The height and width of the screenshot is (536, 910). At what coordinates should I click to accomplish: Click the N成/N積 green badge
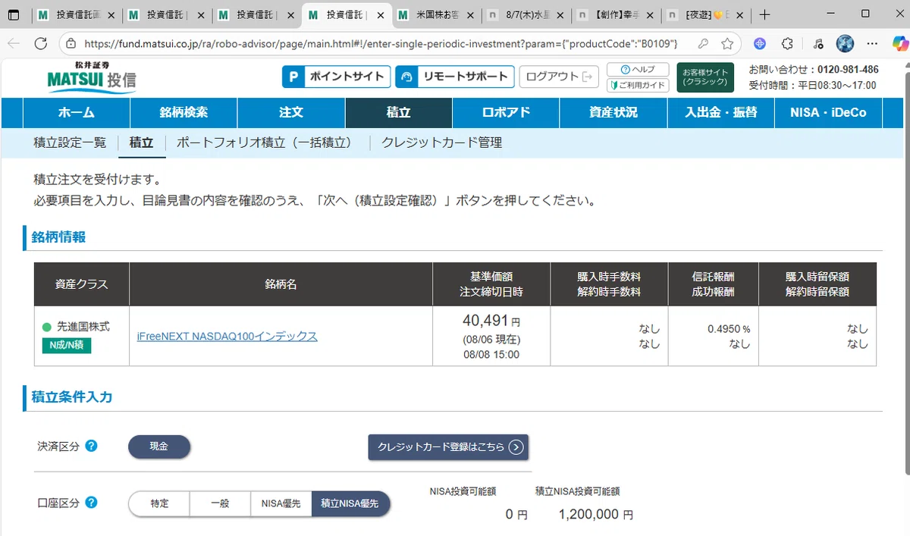(66, 346)
